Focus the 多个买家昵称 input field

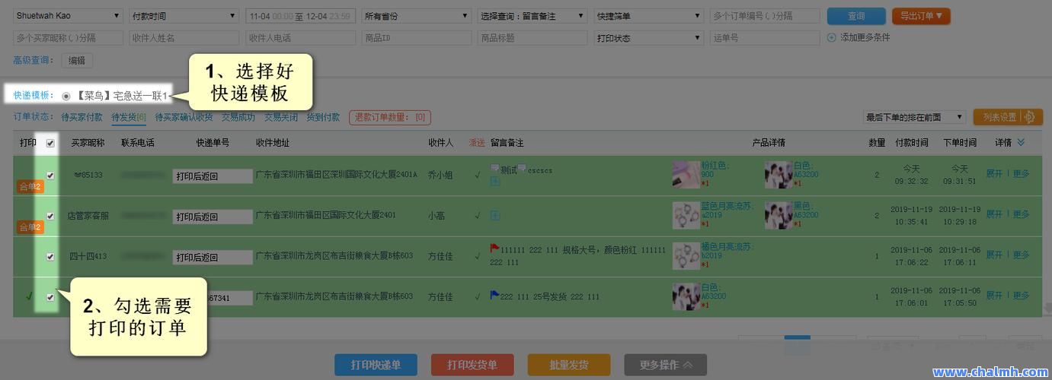click(68, 38)
